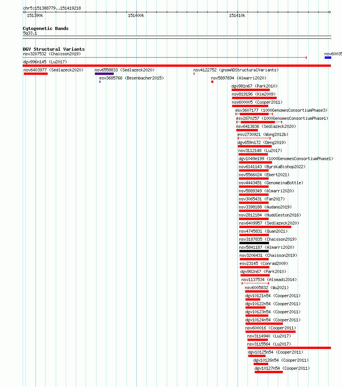Click the ruler's right arrow end

coord(330,12)
